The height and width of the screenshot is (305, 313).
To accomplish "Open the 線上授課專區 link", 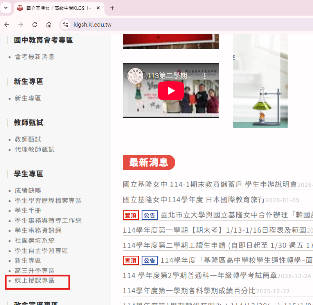I will point(34,281).
